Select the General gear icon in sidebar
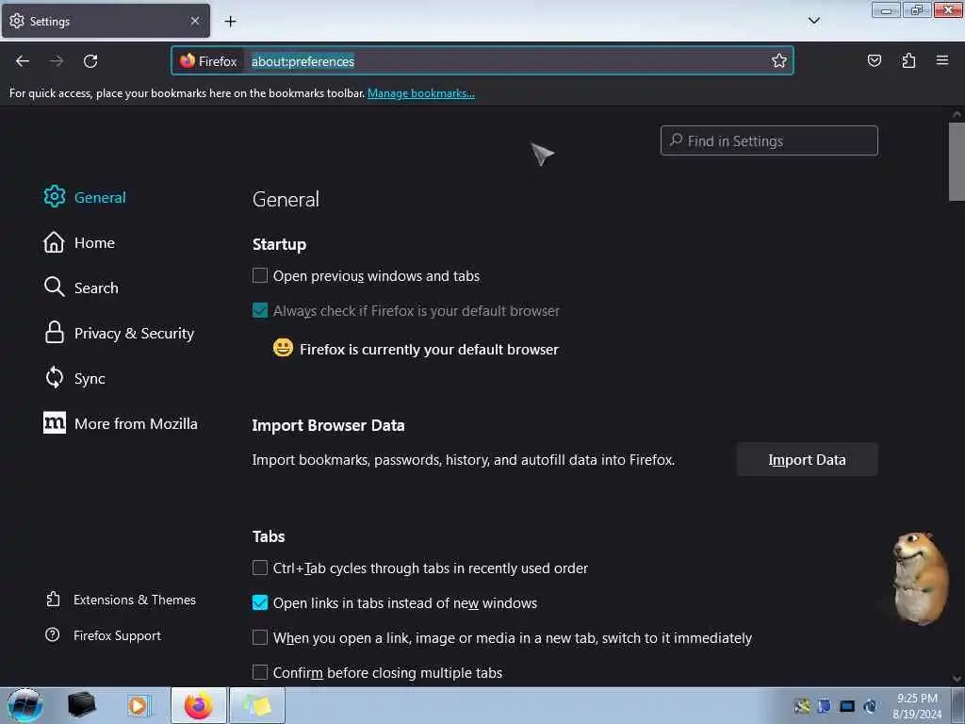The width and height of the screenshot is (965, 724). point(54,196)
